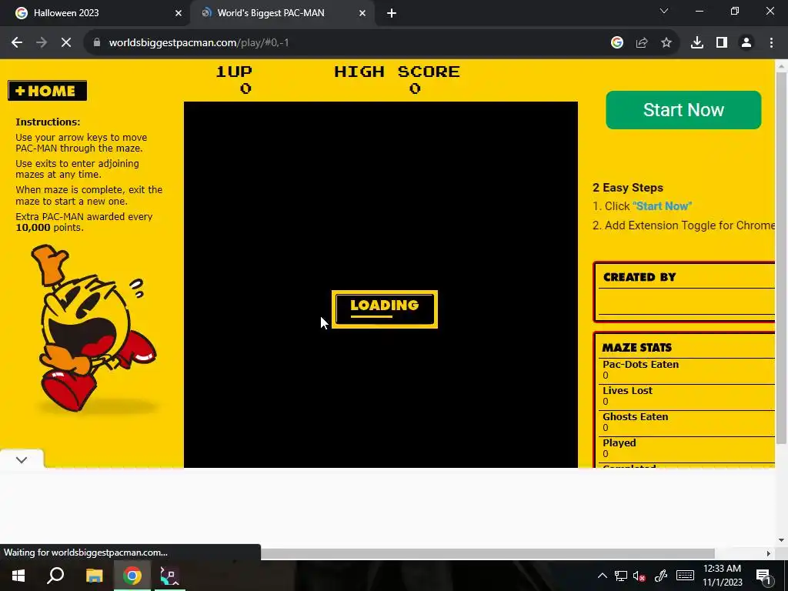Open a new tab with the plus button
Viewport: 788px width, 591px height.
tap(392, 13)
